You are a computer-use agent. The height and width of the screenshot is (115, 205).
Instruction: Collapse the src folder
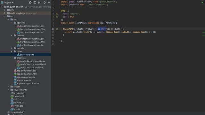[x=5, y=16]
